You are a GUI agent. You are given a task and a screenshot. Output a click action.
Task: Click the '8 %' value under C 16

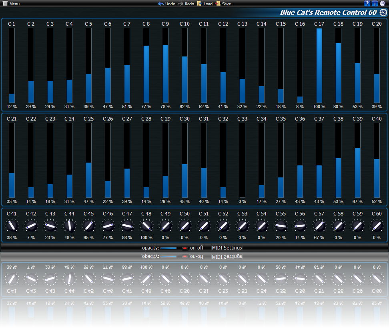point(300,107)
